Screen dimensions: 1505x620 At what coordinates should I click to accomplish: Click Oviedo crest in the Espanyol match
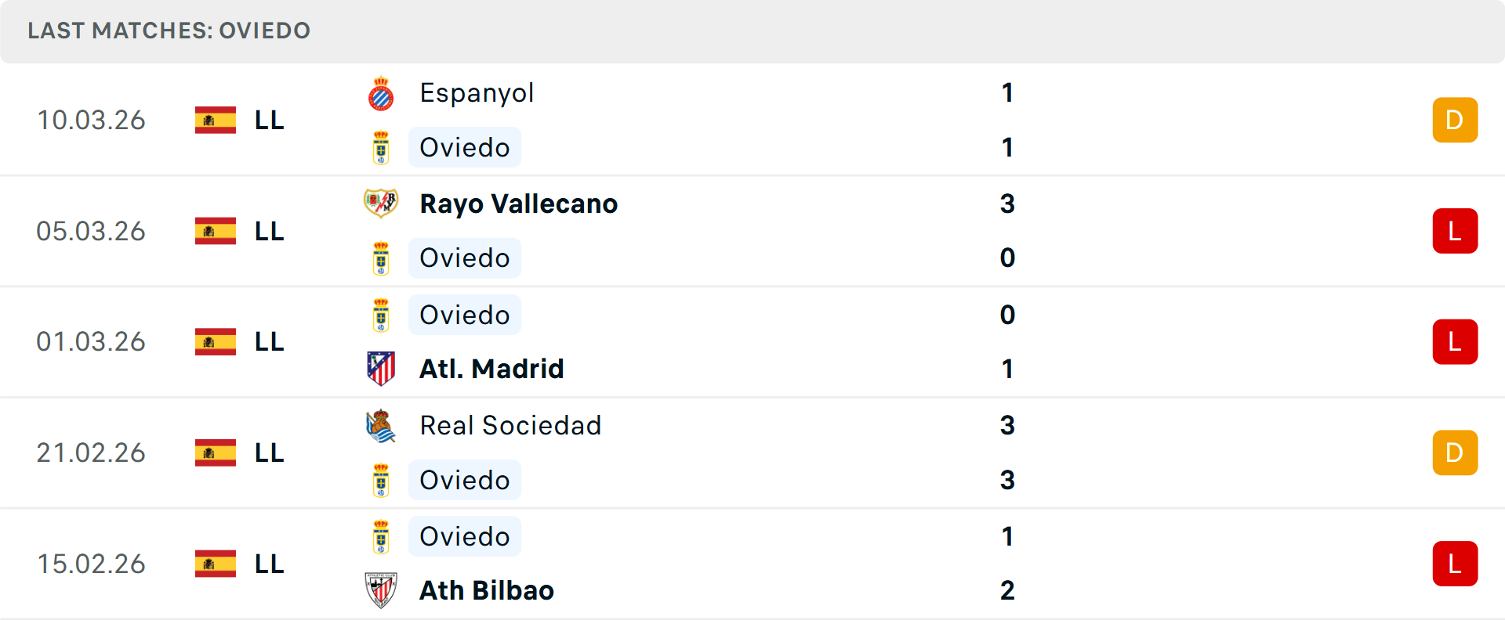click(381, 148)
